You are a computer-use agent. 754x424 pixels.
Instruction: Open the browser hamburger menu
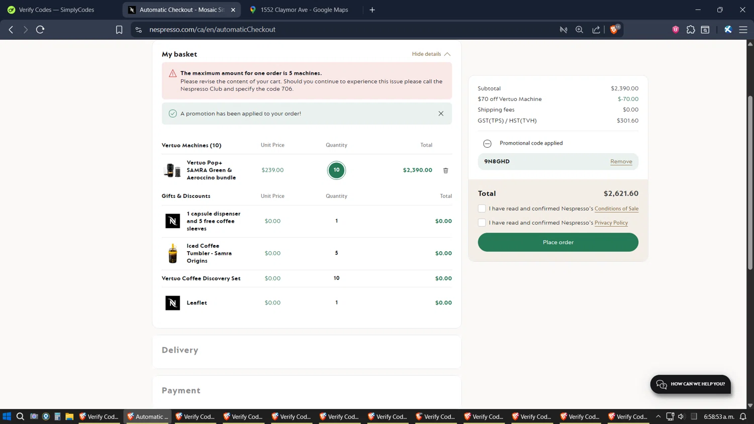[x=743, y=30]
